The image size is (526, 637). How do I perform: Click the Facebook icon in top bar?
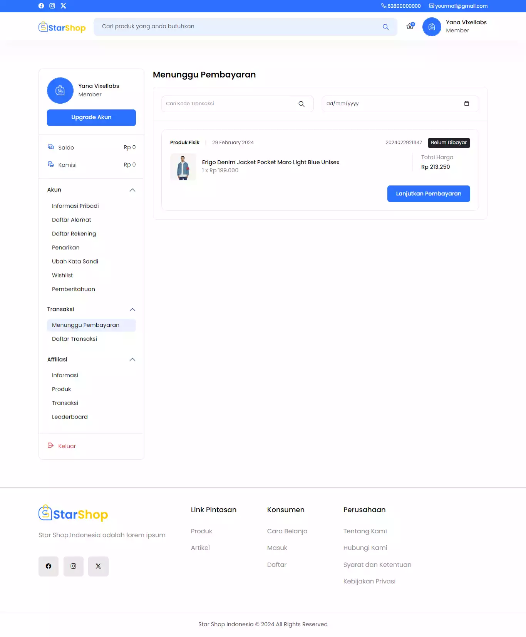click(41, 6)
